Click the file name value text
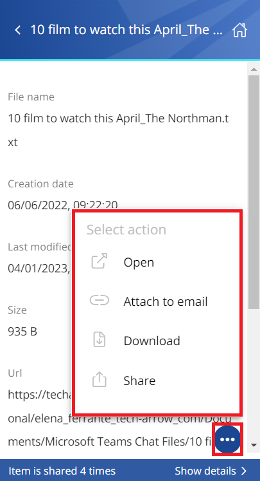260x481 pixels. 118,130
